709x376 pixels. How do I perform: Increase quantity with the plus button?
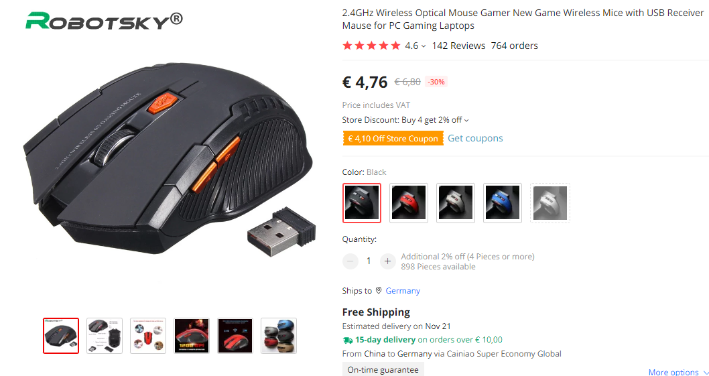(387, 261)
